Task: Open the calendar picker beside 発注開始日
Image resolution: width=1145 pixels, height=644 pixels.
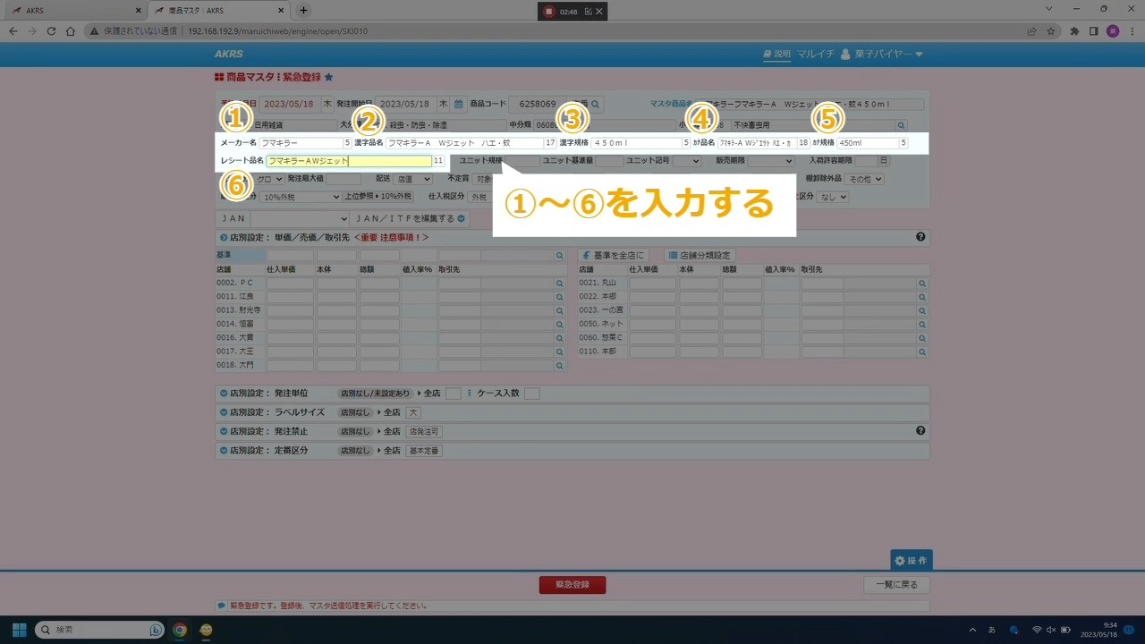Action: (458, 104)
